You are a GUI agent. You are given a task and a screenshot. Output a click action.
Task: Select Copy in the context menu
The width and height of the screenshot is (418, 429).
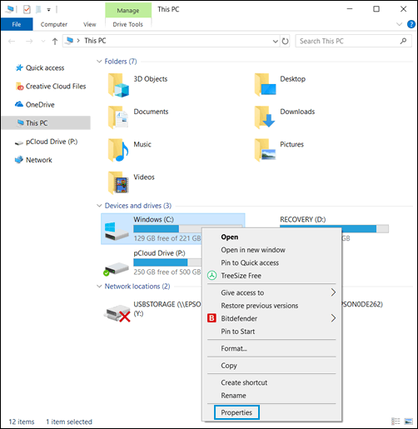click(x=229, y=366)
